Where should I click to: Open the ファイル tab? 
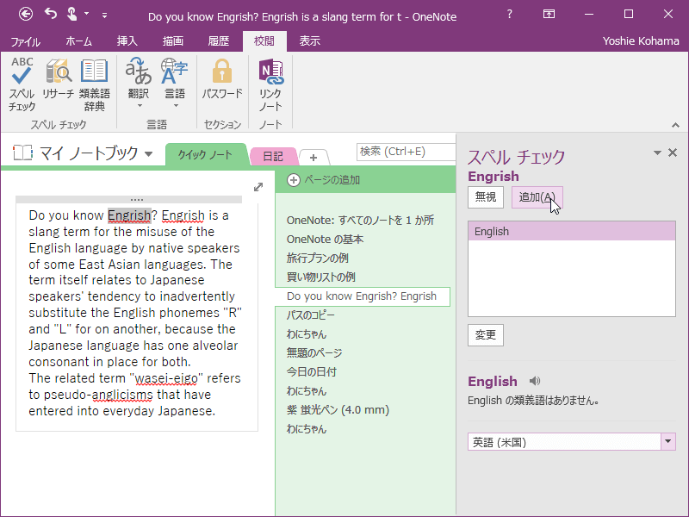[26, 41]
